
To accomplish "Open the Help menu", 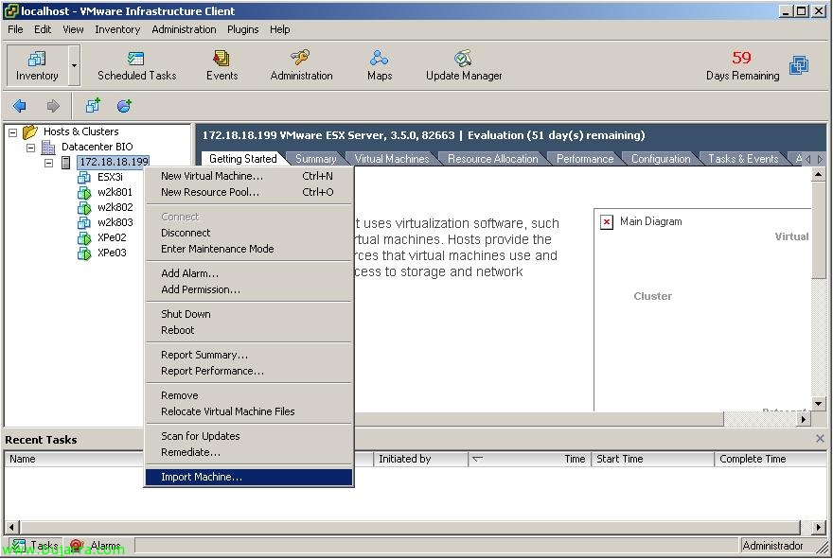I will [x=279, y=29].
